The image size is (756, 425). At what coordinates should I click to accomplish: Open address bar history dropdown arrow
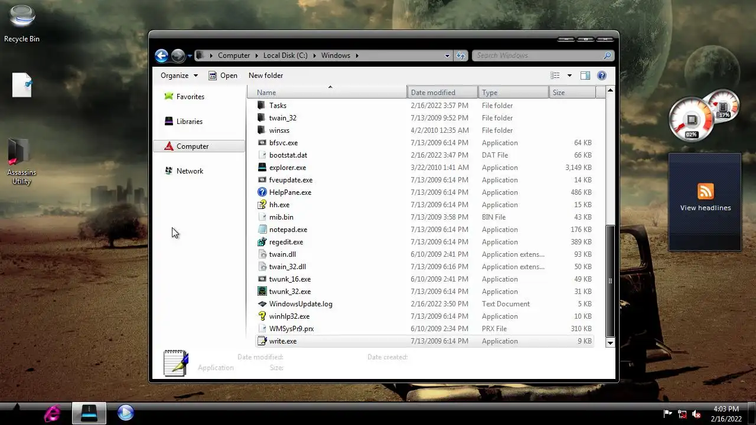(447, 55)
